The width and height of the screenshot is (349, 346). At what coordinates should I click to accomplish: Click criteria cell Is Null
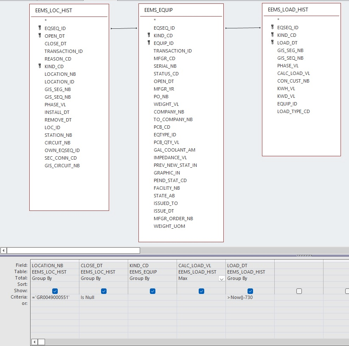[104, 297]
